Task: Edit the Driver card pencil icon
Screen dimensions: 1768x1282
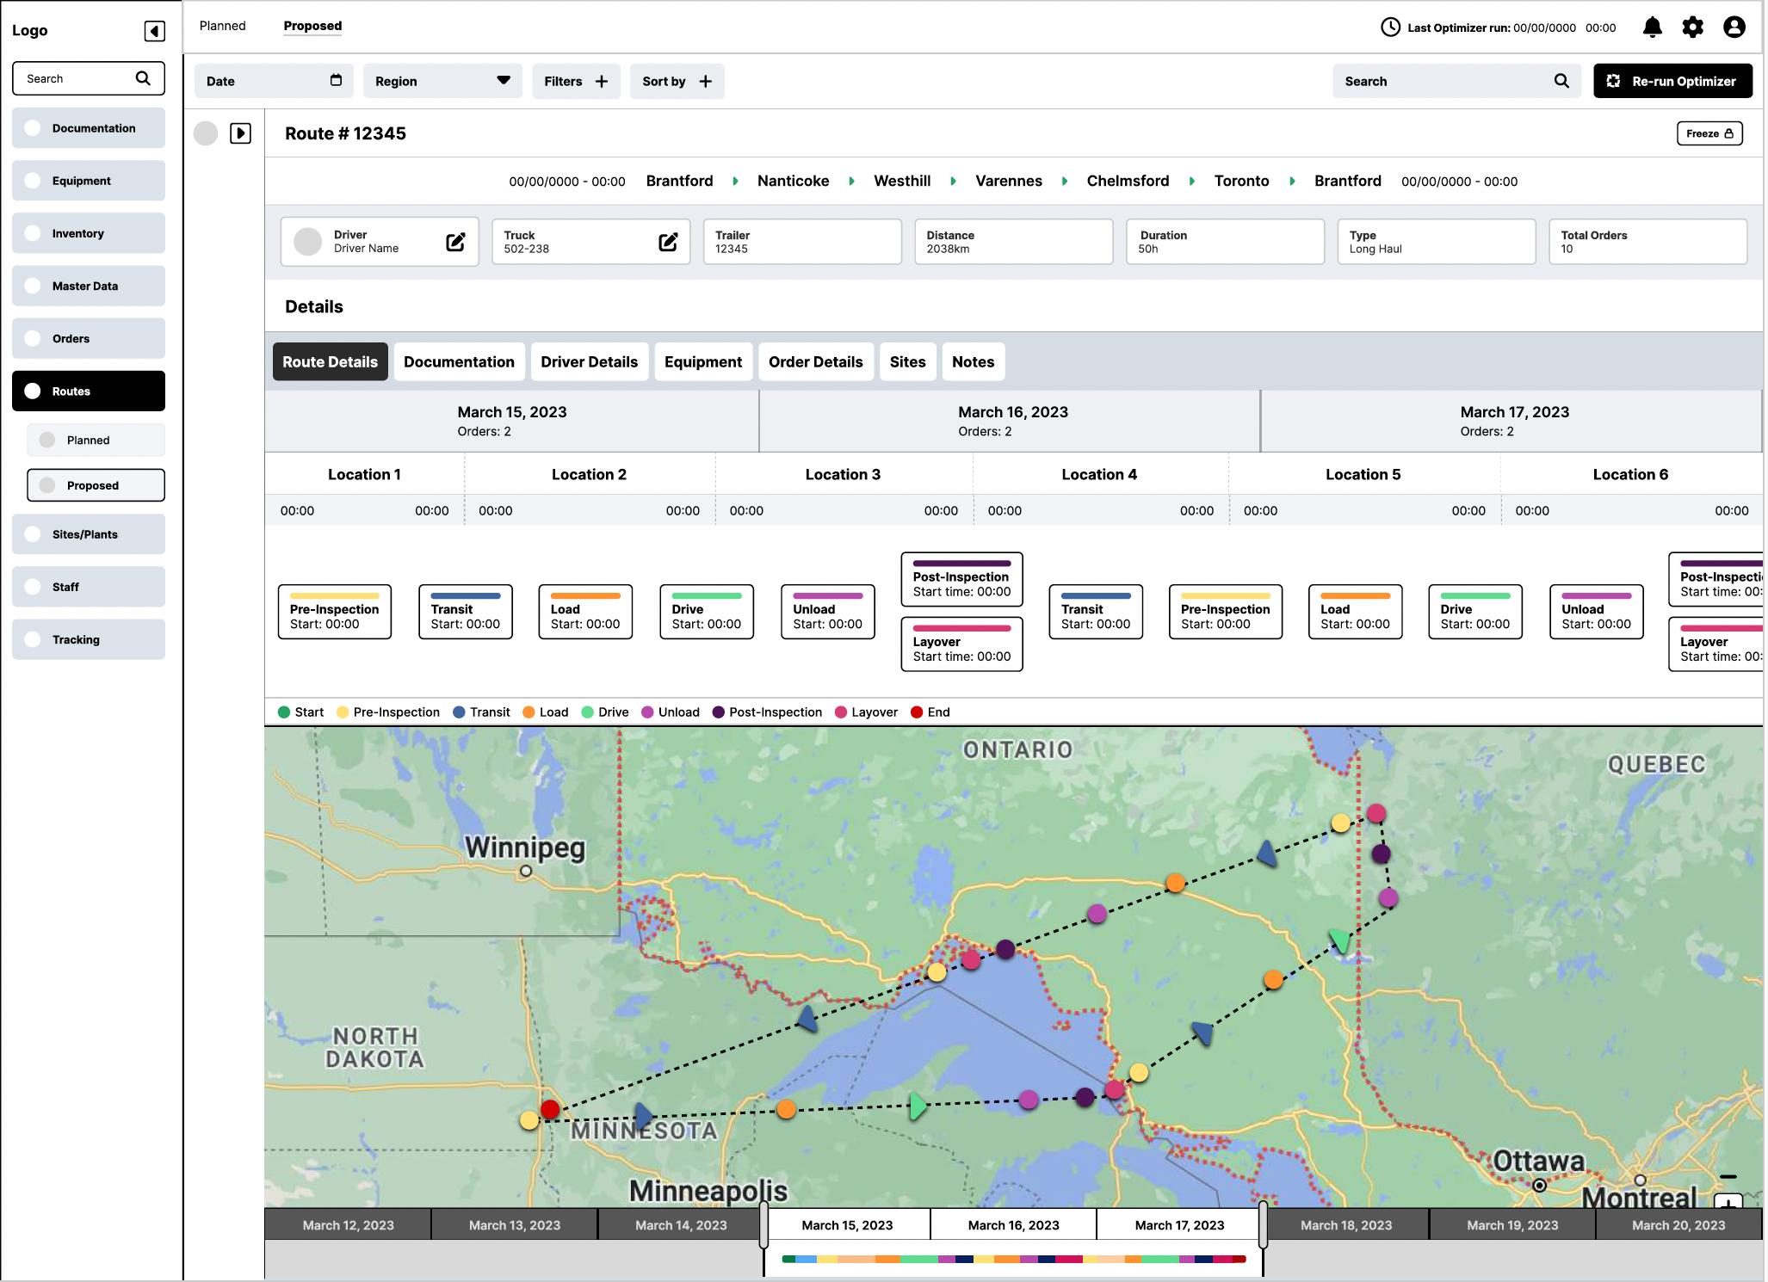Action: (x=455, y=242)
